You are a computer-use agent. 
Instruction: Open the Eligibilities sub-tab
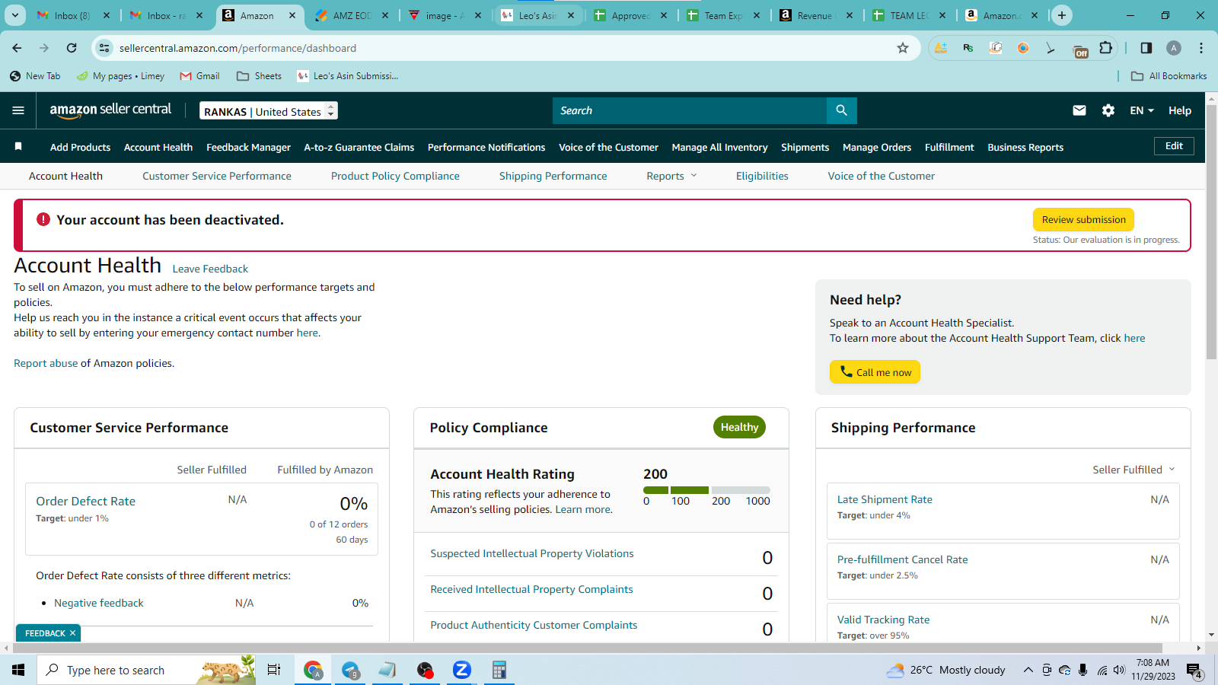click(x=762, y=176)
